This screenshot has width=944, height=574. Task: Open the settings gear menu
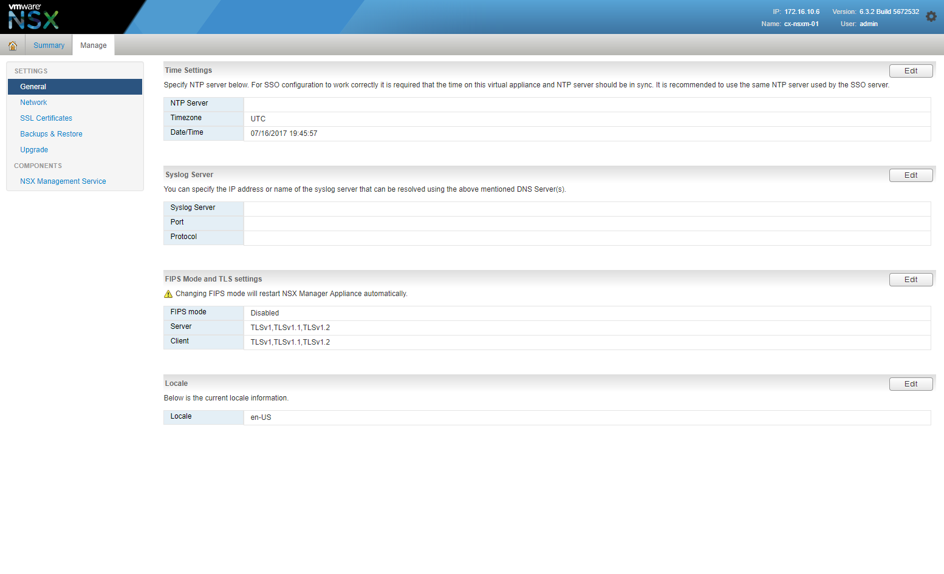point(931,17)
